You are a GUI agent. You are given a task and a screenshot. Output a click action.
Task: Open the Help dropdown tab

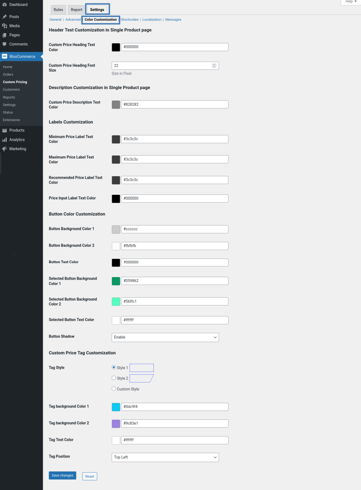pyautogui.click(x=351, y=2)
